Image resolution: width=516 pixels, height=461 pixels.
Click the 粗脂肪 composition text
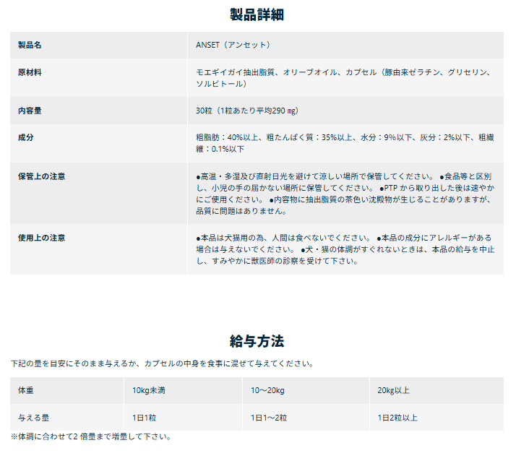[x=344, y=143]
